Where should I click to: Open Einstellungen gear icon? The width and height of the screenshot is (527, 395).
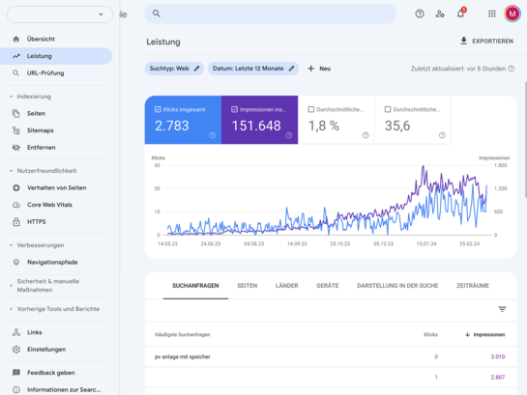pyautogui.click(x=16, y=349)
